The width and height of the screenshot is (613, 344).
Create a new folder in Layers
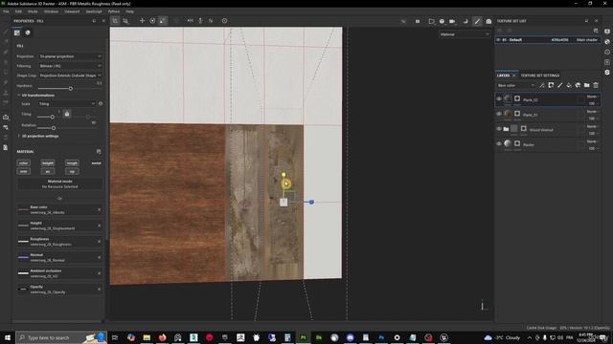click(587, 85)
